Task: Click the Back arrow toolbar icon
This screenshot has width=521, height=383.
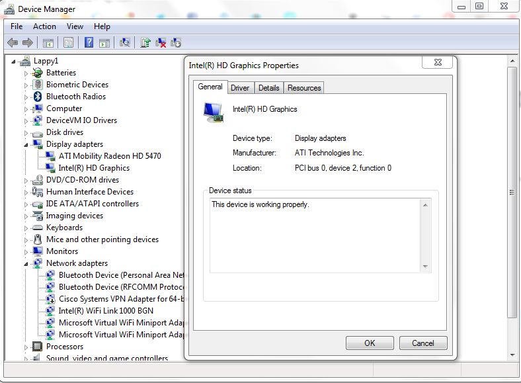Action: tap(13, 42)
